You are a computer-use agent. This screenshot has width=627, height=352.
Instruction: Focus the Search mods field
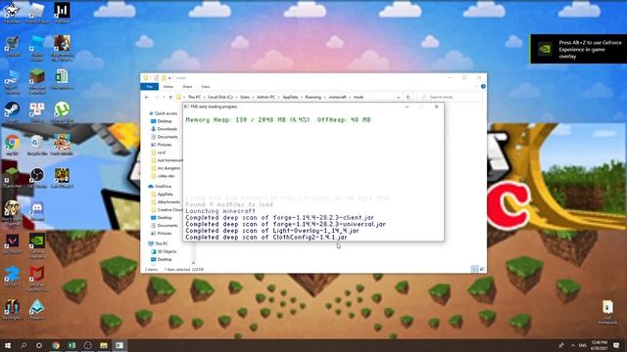pos(450,97)
